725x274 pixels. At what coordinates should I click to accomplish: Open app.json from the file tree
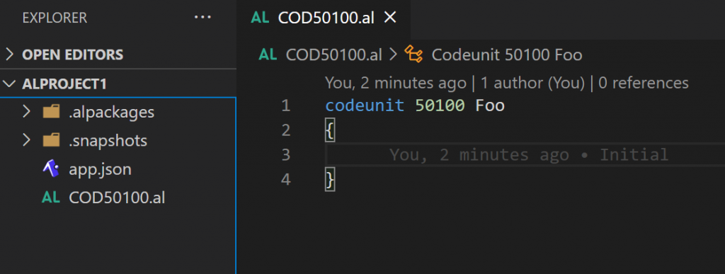coord(100,169)
